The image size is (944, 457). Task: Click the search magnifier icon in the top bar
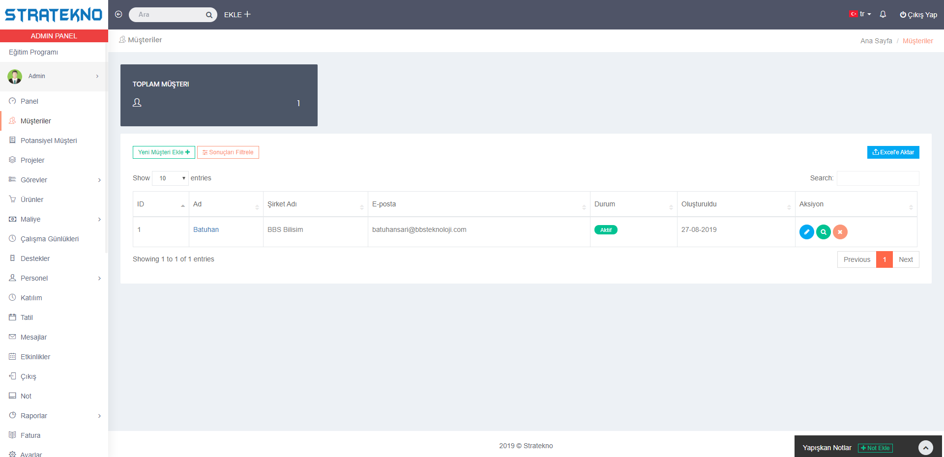click(209, 15)
